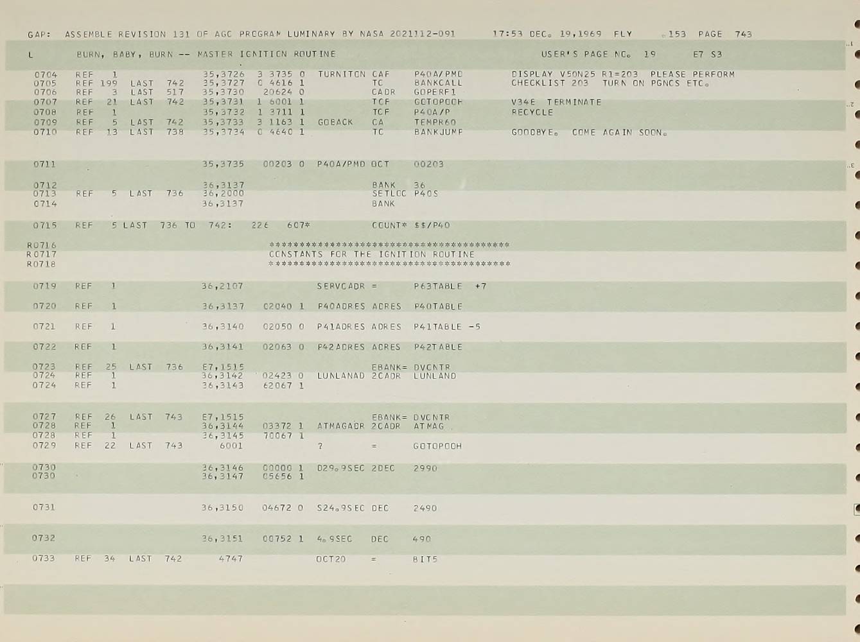Select the 'SERVCADR' label
The height and width of the screenshot is (642, 860).
point(341,286)
